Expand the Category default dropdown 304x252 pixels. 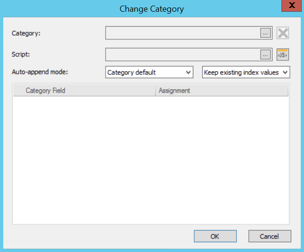[x=149, y=72]
